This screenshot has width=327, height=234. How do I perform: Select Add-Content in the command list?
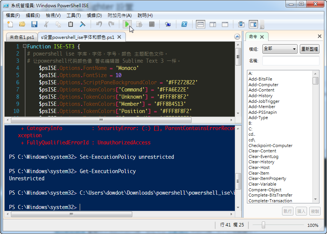tap(261, 90)
